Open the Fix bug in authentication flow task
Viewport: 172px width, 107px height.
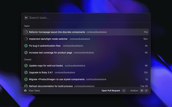click(x=45, y=46)
